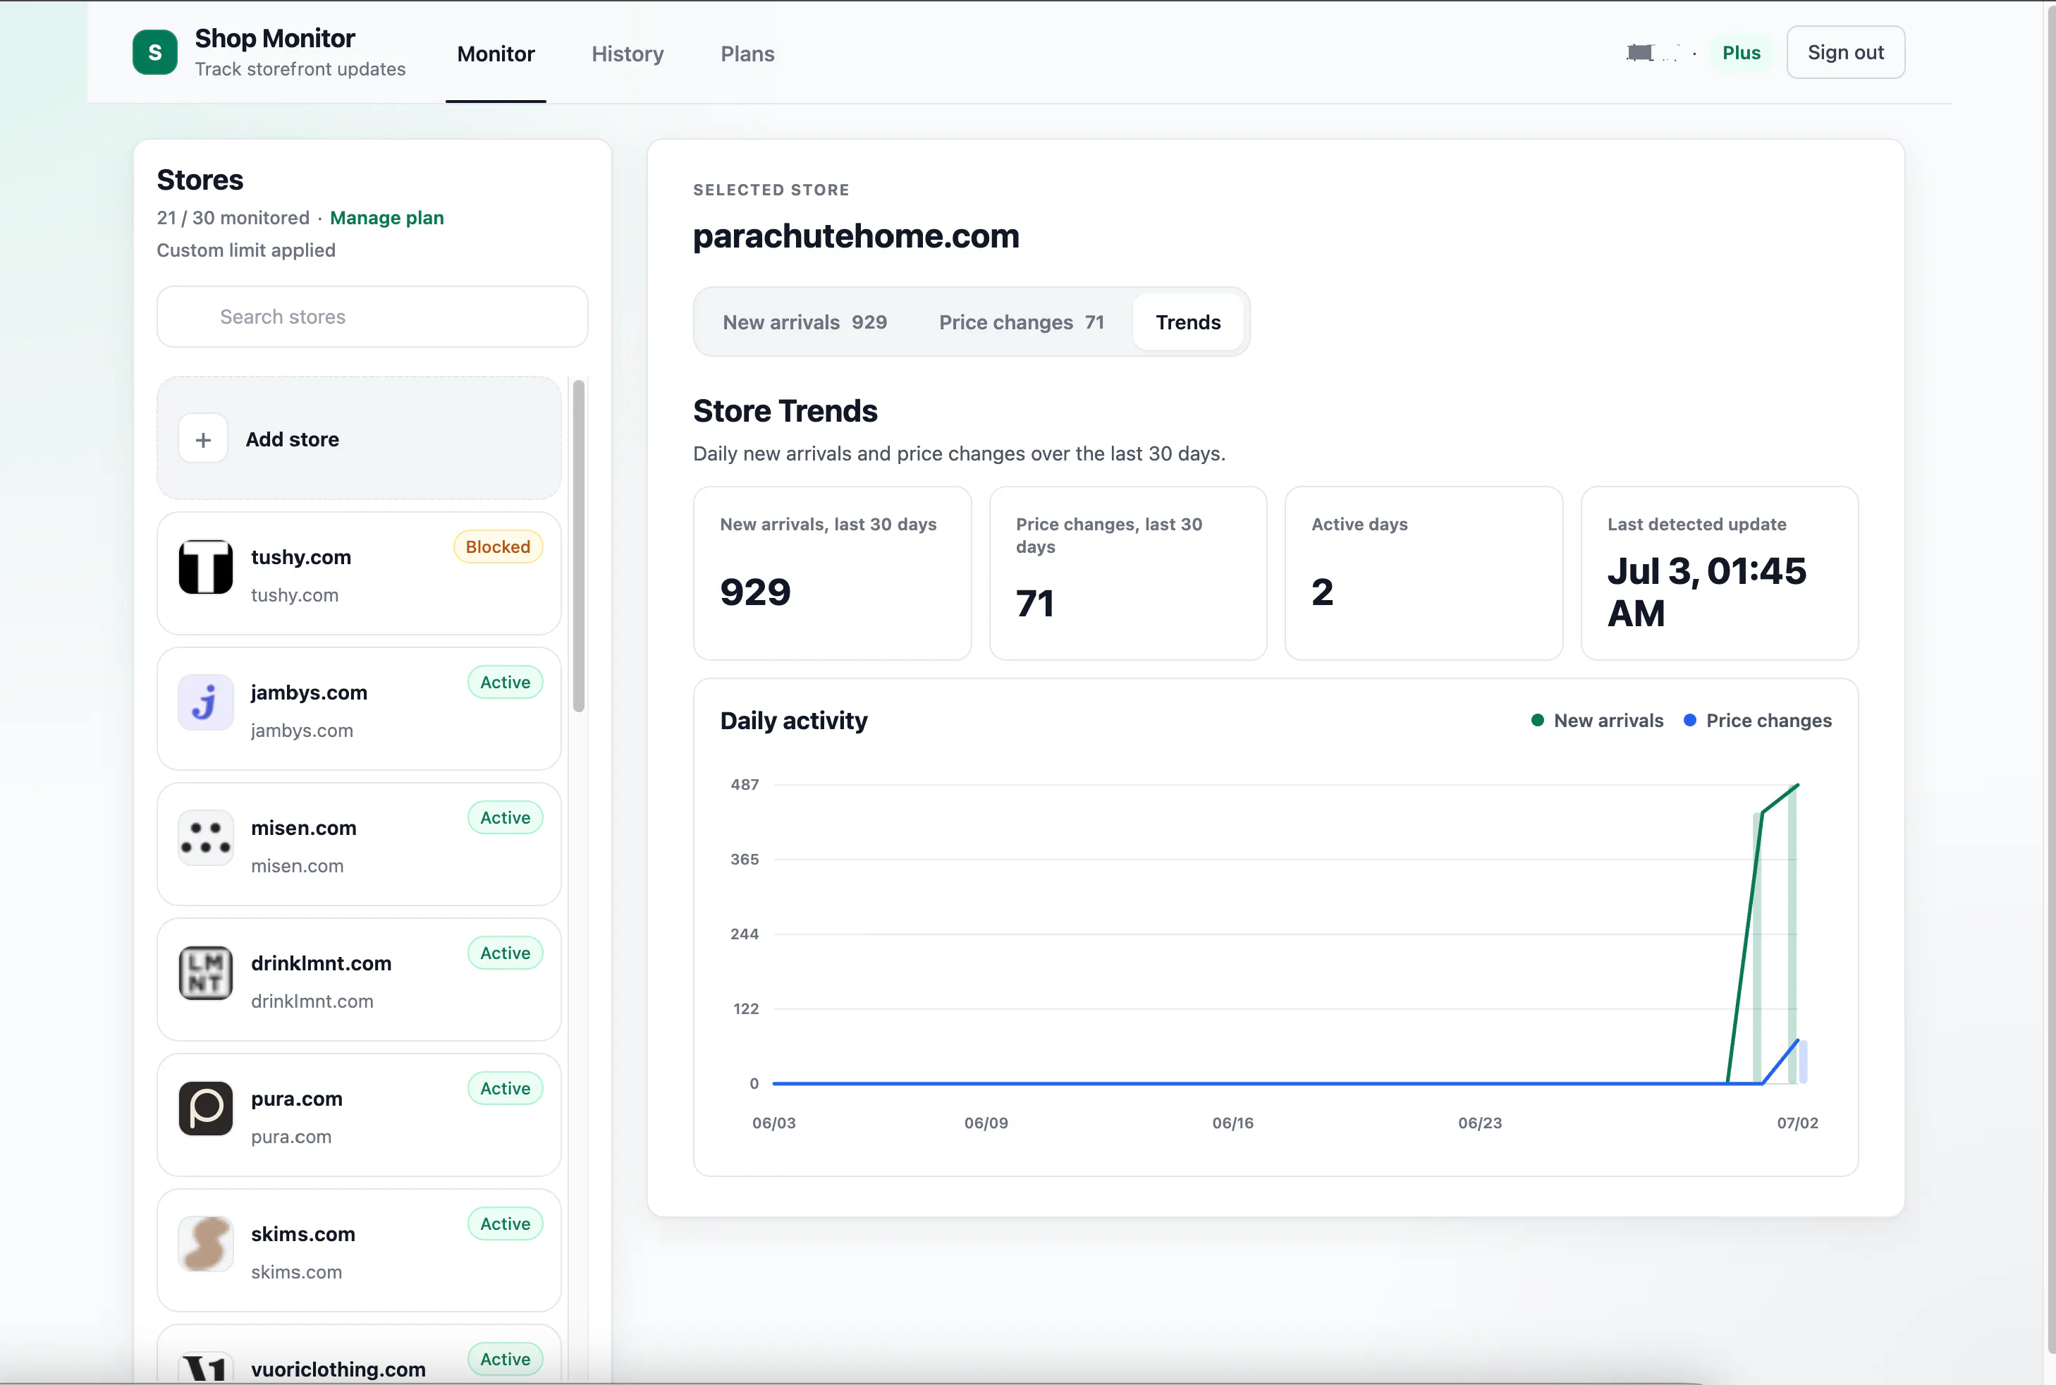Click the Custom limit applied text

point(245,250)
